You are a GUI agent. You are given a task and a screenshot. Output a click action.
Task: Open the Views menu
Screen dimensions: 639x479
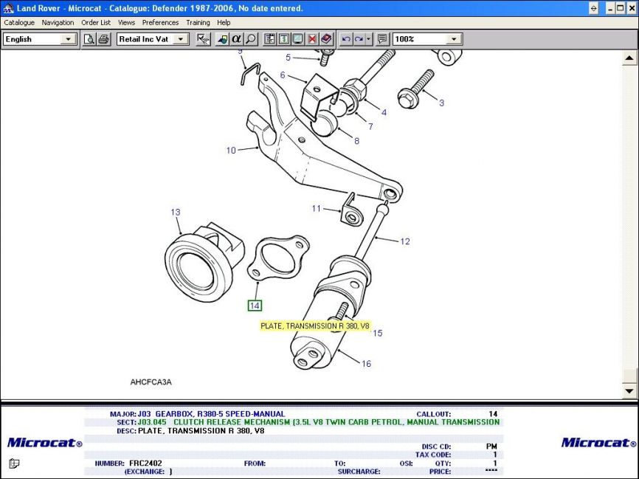pyautogui.click(x=126, y=23)
